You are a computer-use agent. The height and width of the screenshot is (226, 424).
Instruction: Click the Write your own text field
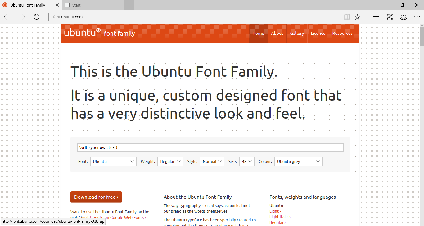point(210,147)
